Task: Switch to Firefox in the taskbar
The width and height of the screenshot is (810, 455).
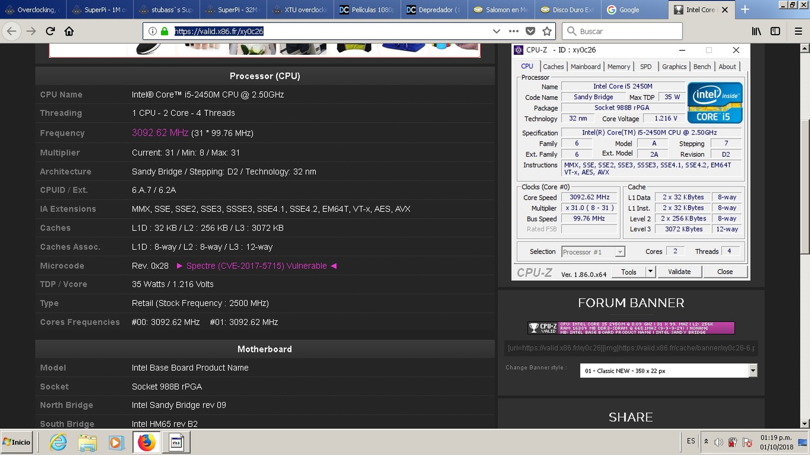Action: click(x=146, y=442)
